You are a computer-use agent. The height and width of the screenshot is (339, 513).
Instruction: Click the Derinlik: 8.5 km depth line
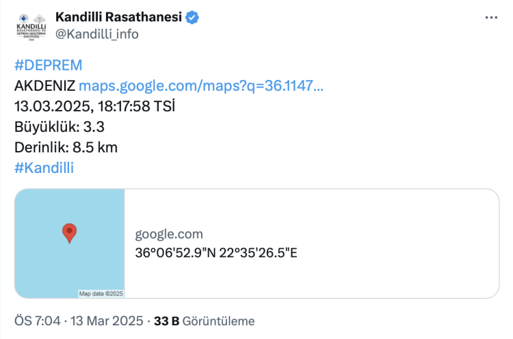click(66, 148)
